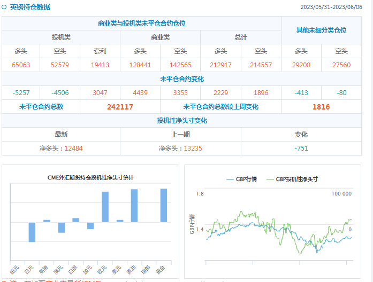Screen dimensions: 373x282
Task: Click the latest net long value 12484
Action: [x=74, y=148]
